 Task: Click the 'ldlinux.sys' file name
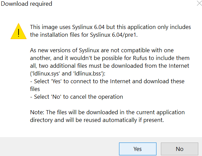pos(46,74)
